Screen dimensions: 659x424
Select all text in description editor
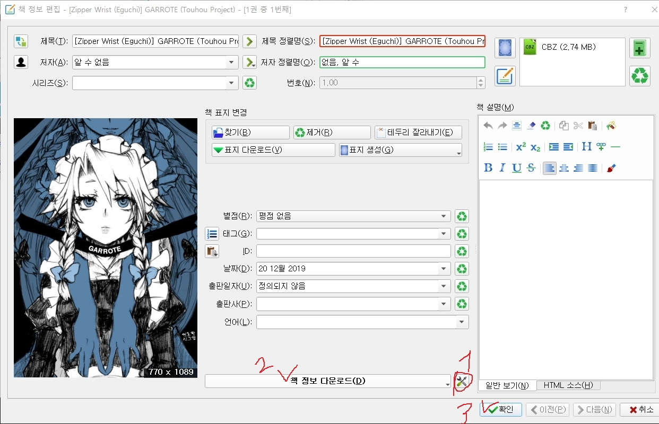[517, 126]
